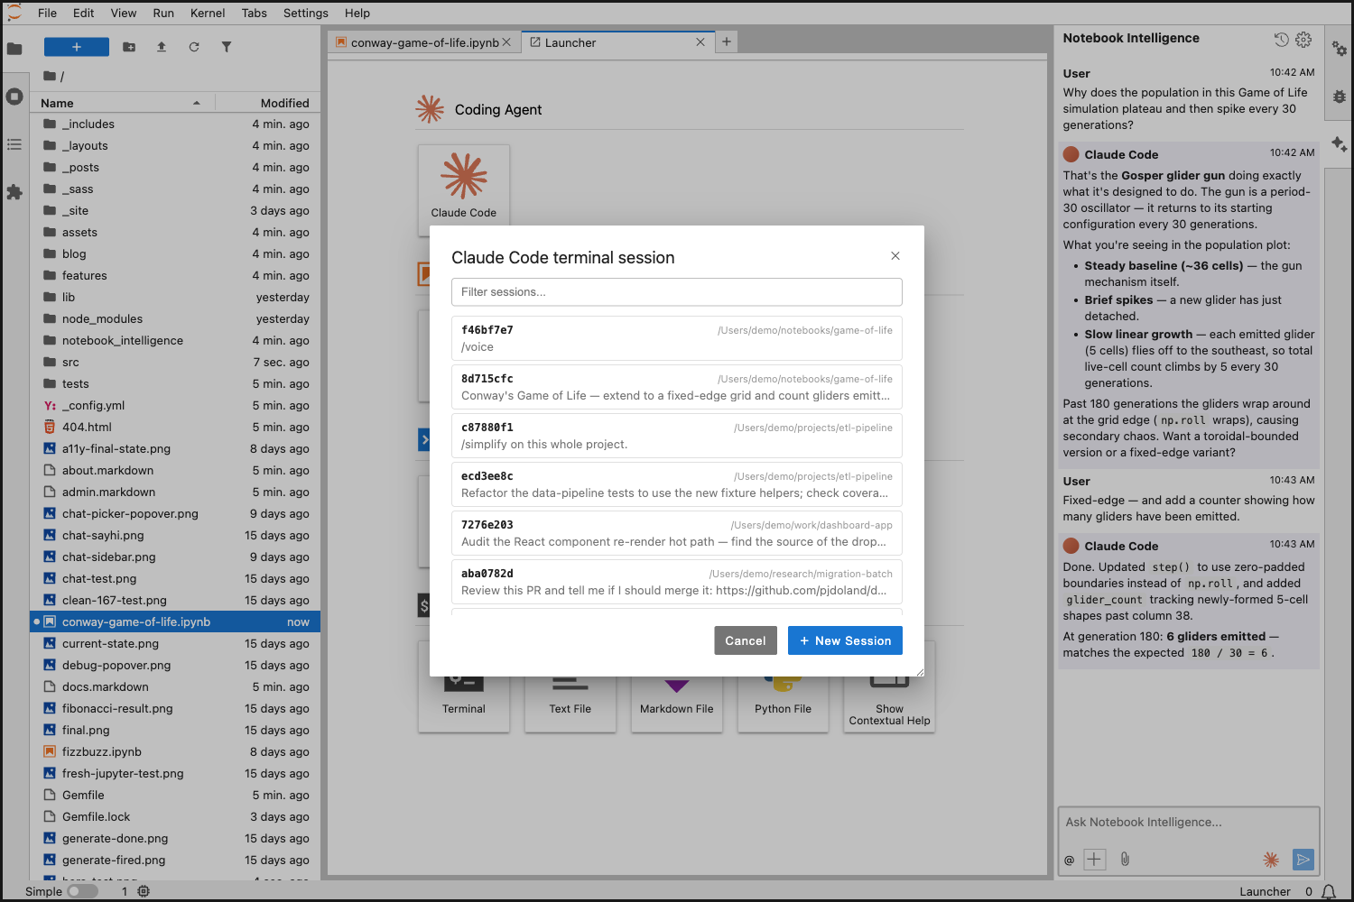Select session f46bf7e7 /voice
The image size is (1354, 902).
pos(677,338)
